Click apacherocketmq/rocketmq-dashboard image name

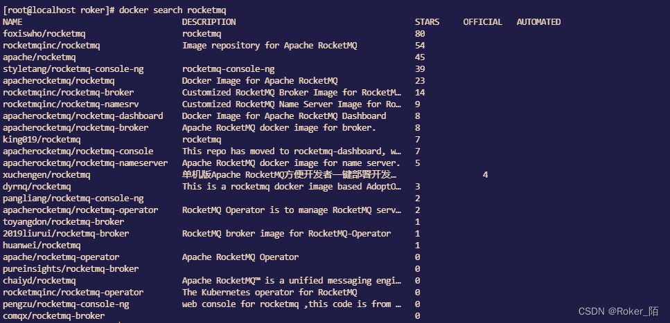pos(83,116)
